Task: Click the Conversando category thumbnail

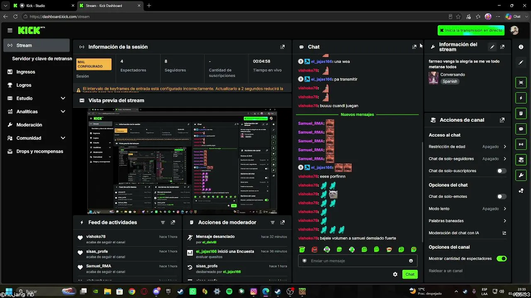Action: tap(434, 78)
